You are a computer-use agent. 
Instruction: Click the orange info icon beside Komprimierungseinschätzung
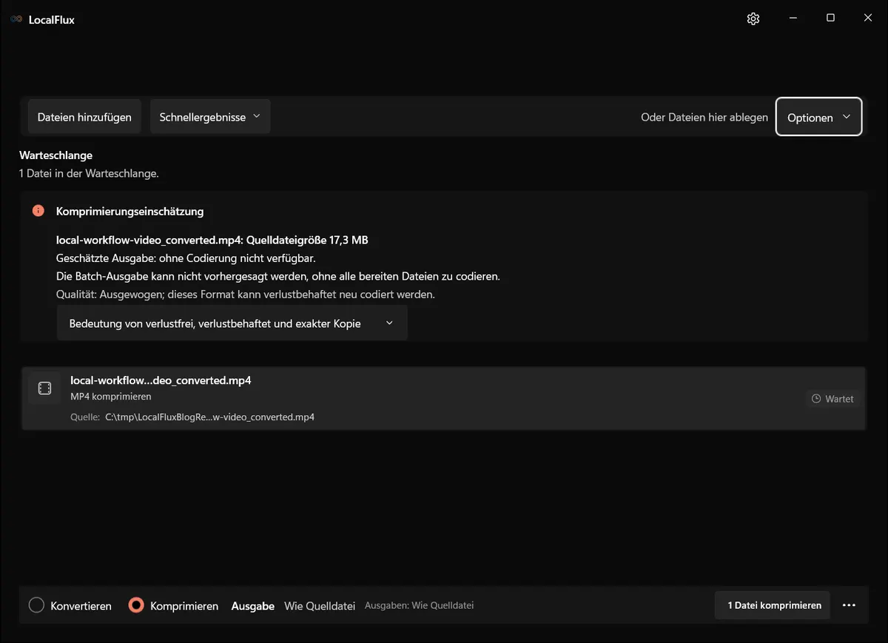(x=38, y=211)
